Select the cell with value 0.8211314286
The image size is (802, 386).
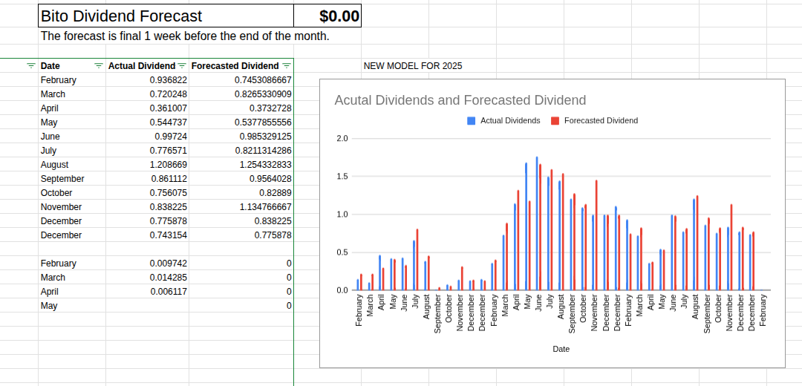coord(241,151)
